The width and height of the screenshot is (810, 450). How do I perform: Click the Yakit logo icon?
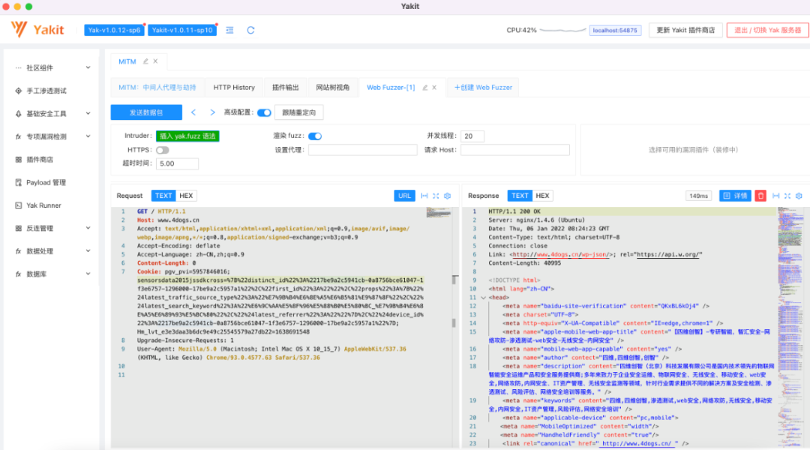(x=19, y=29)
